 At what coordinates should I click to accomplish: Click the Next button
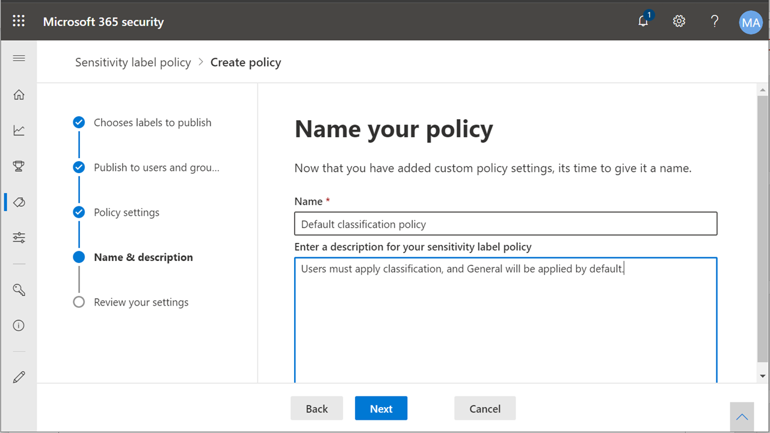pos(381,408)
